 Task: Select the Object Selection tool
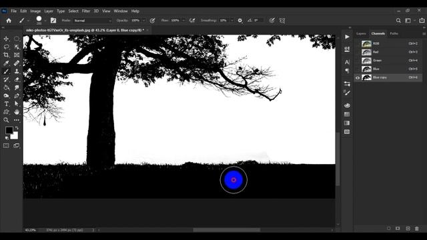tap(17, 47)
